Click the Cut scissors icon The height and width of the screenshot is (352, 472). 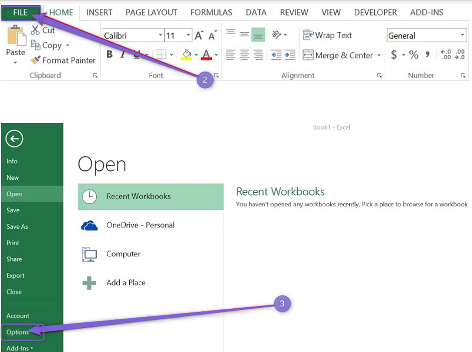(x=35, y=30)
